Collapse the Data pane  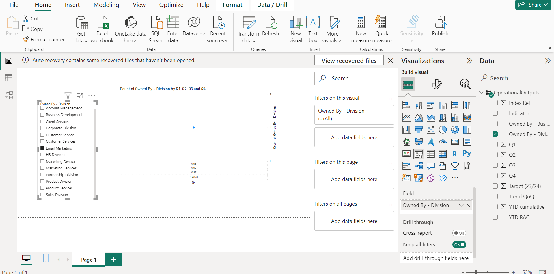coord(548,61)
